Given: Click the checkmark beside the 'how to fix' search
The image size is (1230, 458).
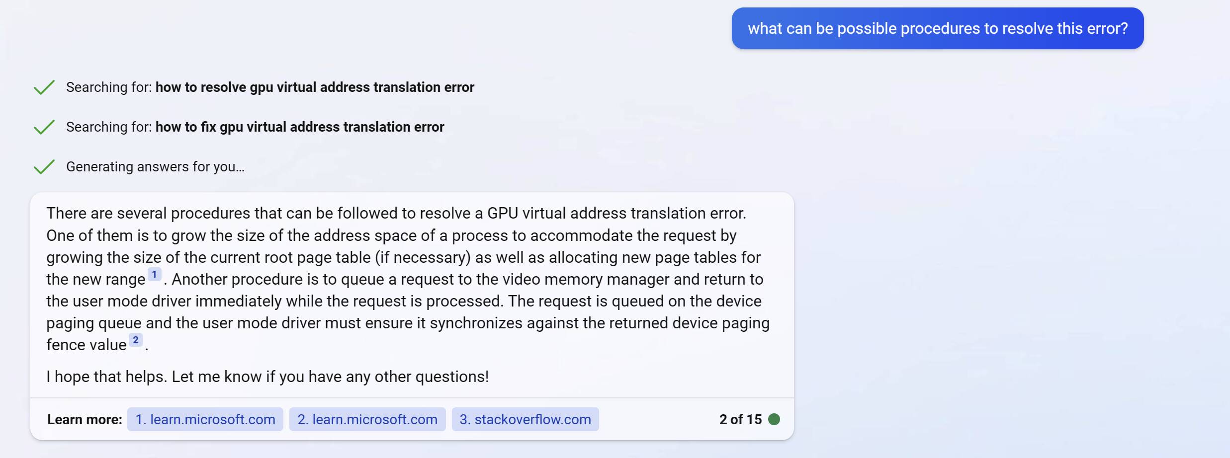Looking at the screenshot, I should (x=44, y=127).
